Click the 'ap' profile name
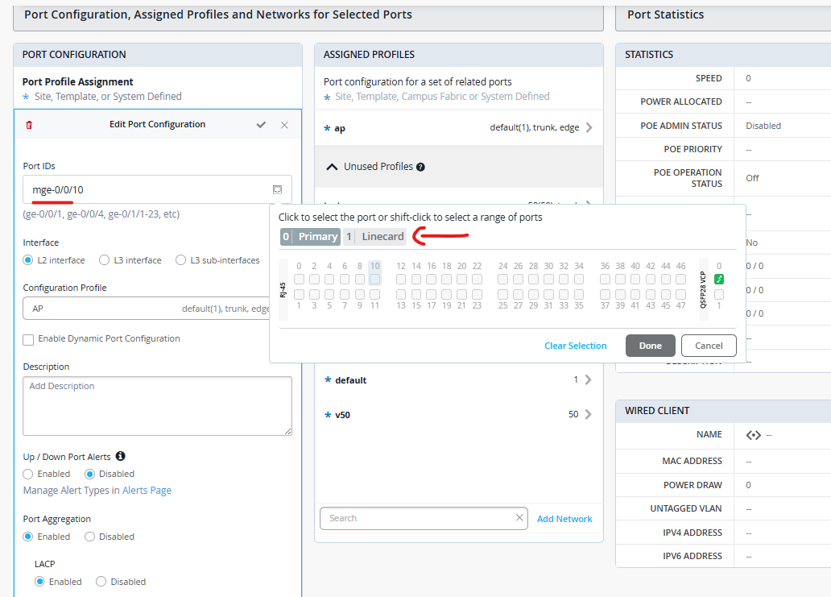831x597 pixels. (x=340, y=128)
